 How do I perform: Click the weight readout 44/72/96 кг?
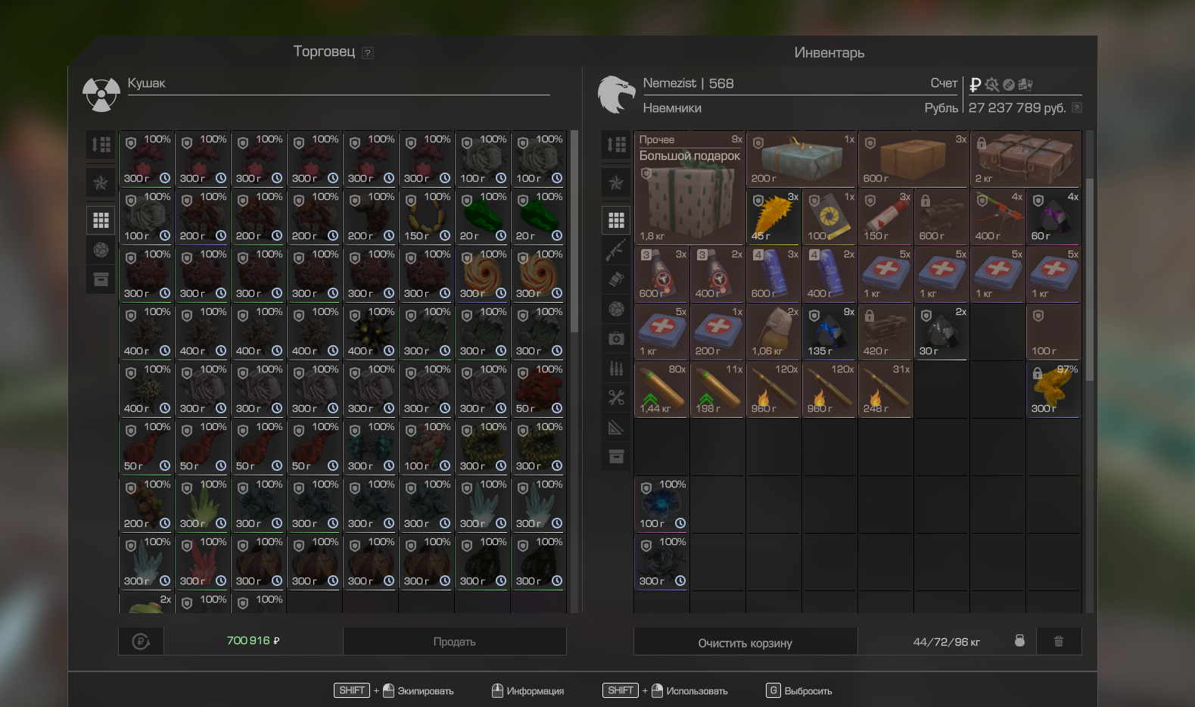coord(946,642)
